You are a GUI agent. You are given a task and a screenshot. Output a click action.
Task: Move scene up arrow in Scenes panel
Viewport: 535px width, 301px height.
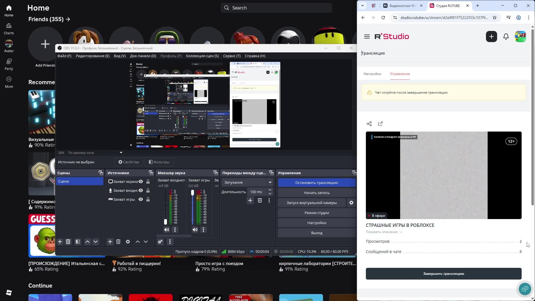87,242
